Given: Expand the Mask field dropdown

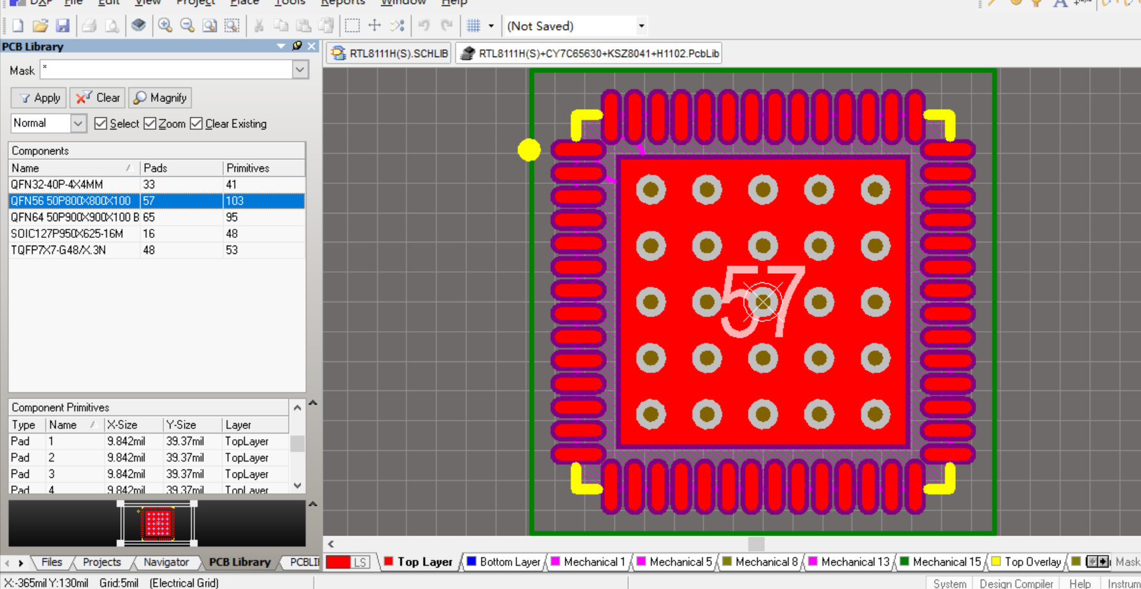Looking at the screenshot, I should [x=300, y=69].
